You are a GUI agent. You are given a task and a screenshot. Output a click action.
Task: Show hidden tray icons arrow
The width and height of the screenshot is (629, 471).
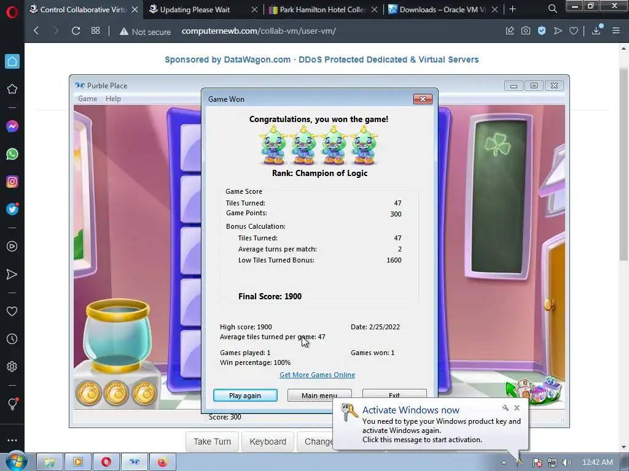pos(504,462)
